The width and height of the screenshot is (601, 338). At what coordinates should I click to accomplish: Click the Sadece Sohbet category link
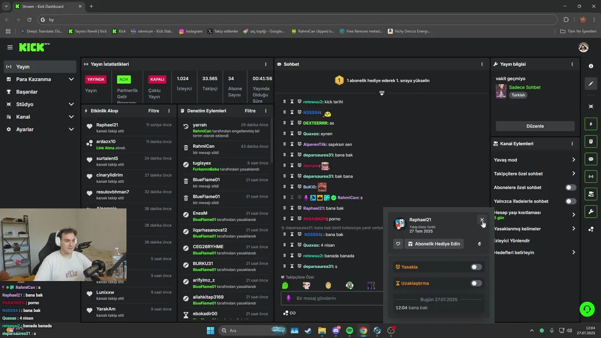524,87
